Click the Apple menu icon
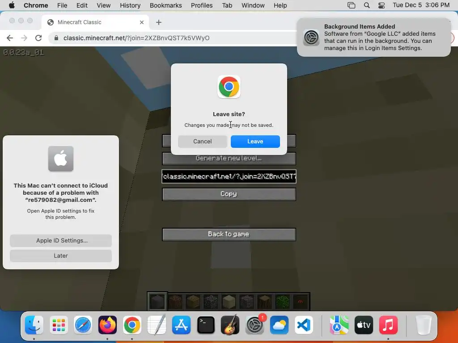 click(x=12, y=5)
